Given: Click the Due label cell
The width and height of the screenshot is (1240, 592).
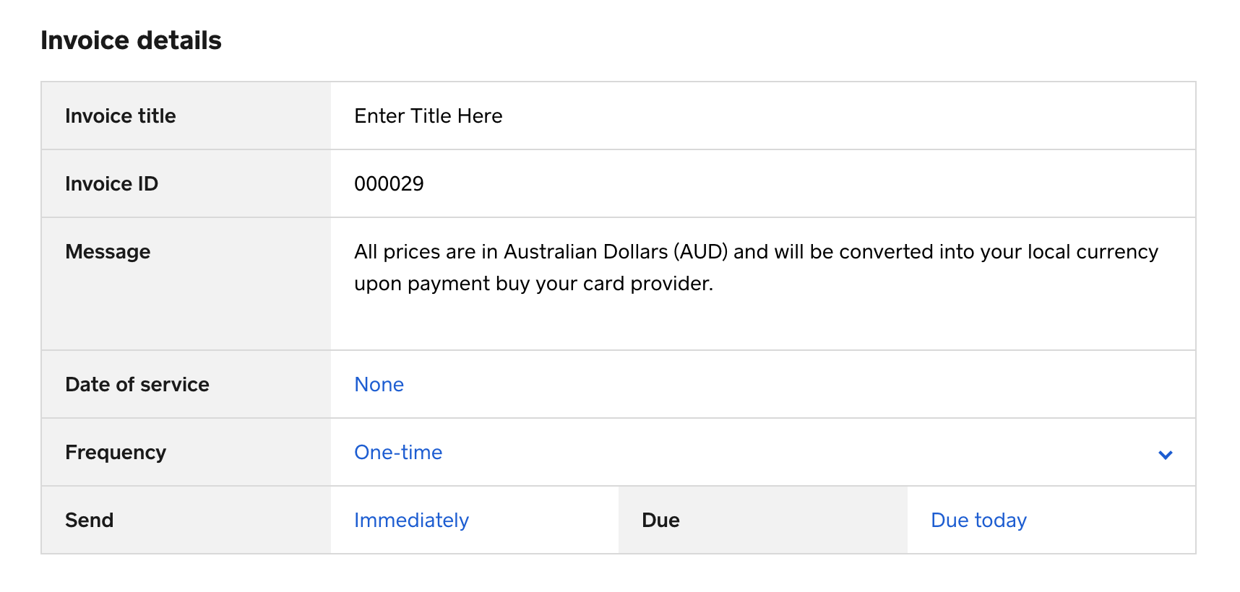Looking at the screenshot, I should coord(660,521).
